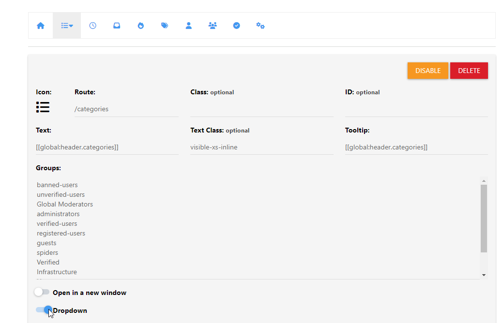Select the categories list icon with dropdown arrow
The image size is (503, 323).
click(67, 26)
